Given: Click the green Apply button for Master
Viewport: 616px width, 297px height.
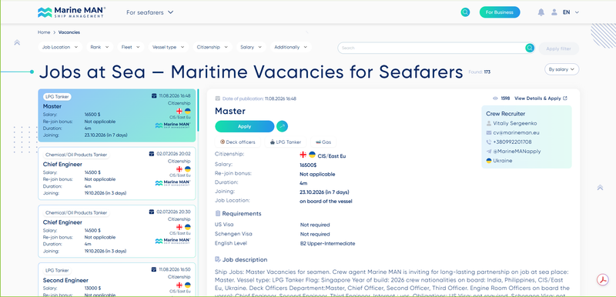Looking at the screenshot, I should point(244,126).
